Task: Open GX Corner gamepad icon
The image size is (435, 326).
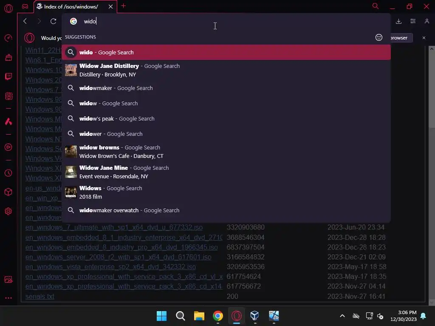Action: pyautogui.click(x=25, y=6)
